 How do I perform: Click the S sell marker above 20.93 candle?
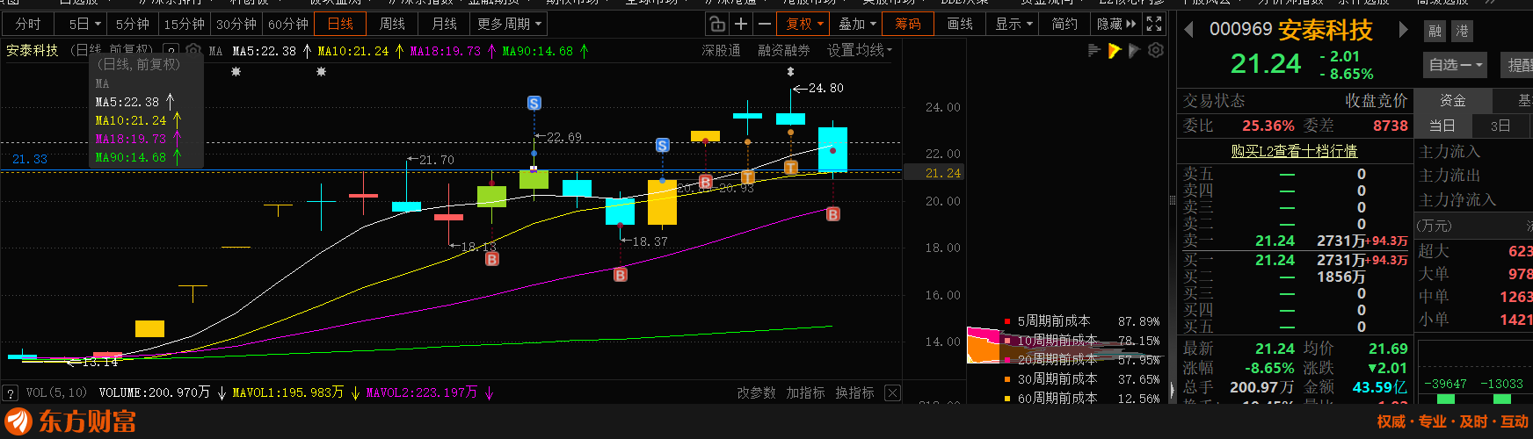tap(663, 145)
